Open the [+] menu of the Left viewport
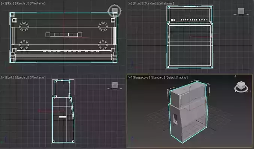This screenshot has width=254, height=149. (x=3, y=77)
